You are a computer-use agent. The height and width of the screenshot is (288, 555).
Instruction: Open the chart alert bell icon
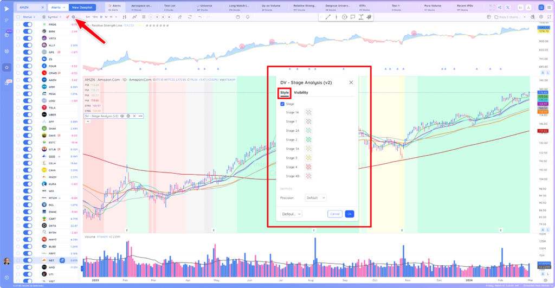pyautogui.click(x=247, y=17)
